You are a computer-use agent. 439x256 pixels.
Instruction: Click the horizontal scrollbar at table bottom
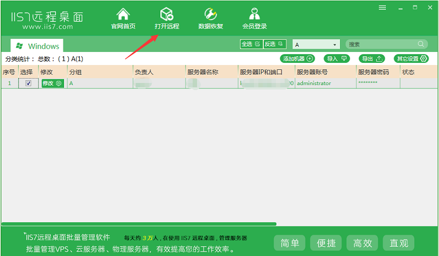tap(139, 224)
